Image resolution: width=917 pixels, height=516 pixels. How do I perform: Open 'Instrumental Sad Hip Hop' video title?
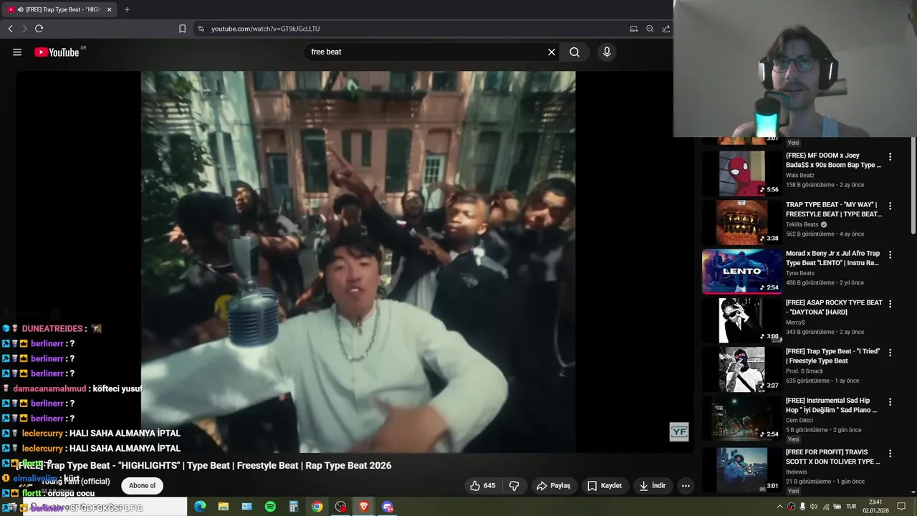(832, 405)
